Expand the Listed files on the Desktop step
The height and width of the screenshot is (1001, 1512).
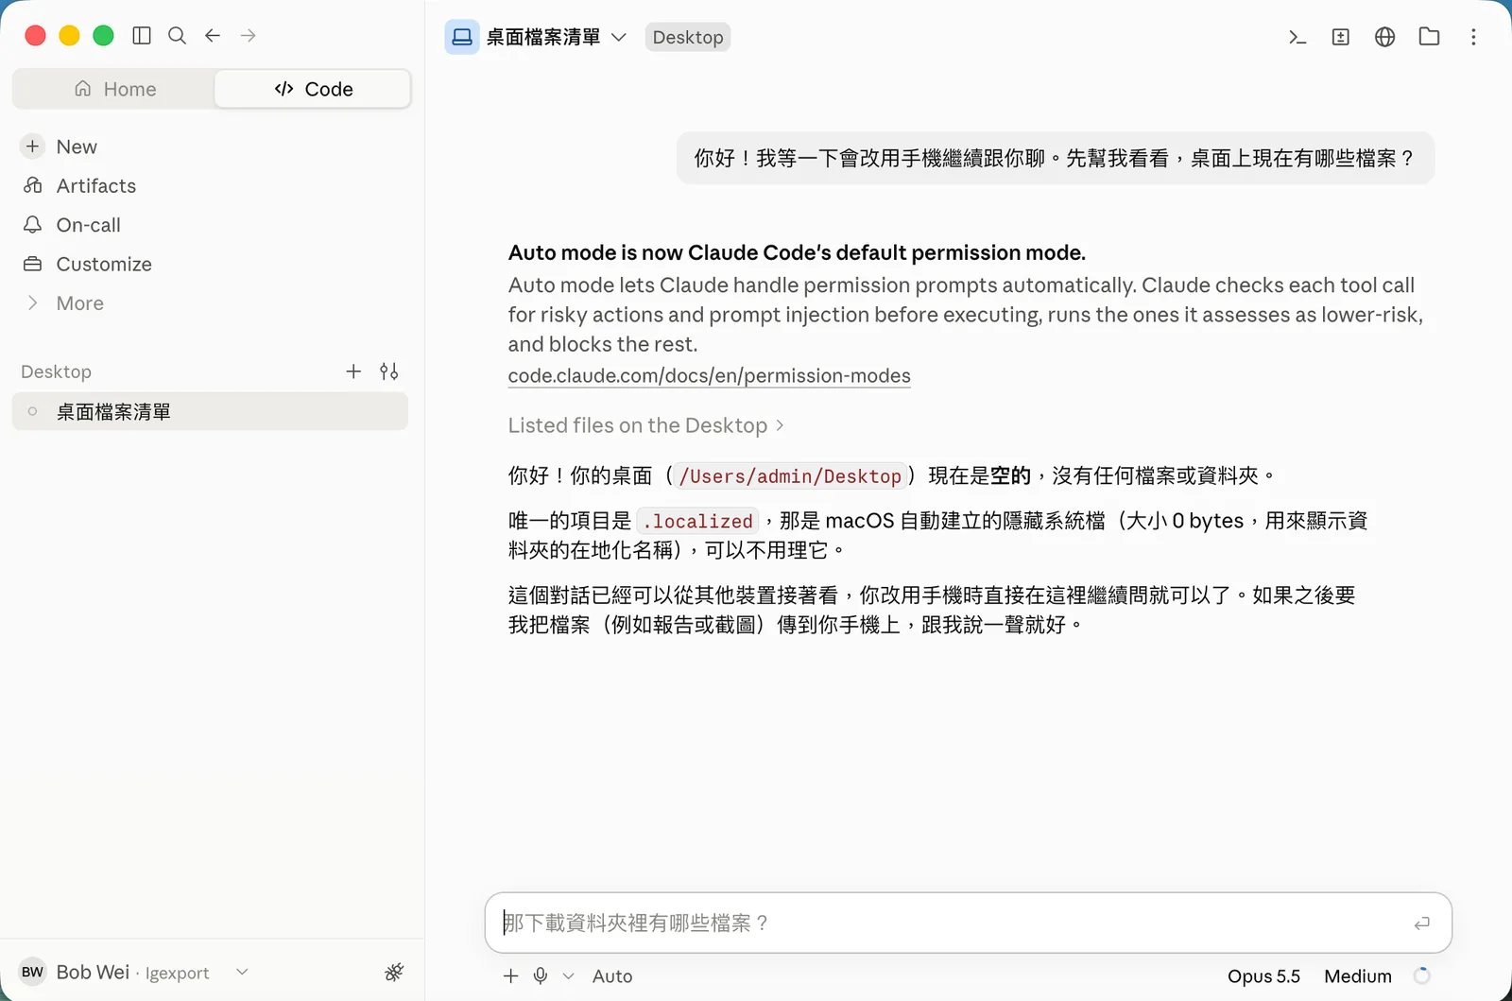point(646,425)
